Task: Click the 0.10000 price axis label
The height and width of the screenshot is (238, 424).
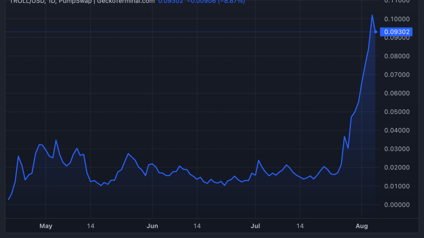Action: coord(396,19)
